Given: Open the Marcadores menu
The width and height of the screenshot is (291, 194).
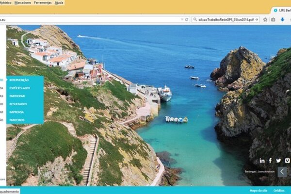Looking at the screenshot, I should point(23,3).
